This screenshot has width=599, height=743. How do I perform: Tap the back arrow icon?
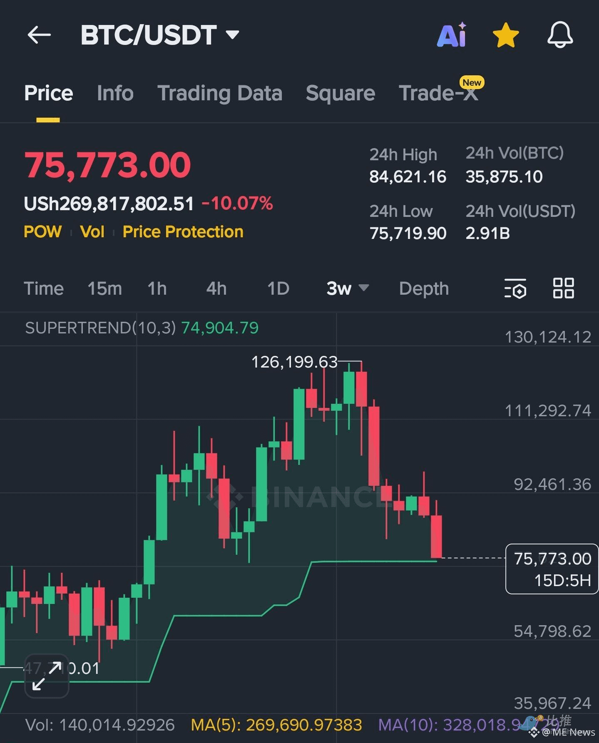pyautogui.click(x=39, y=35)
